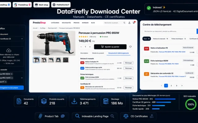198x123 pixels.
Task: Open the PROMOS menu item
Action: (76, 23)
